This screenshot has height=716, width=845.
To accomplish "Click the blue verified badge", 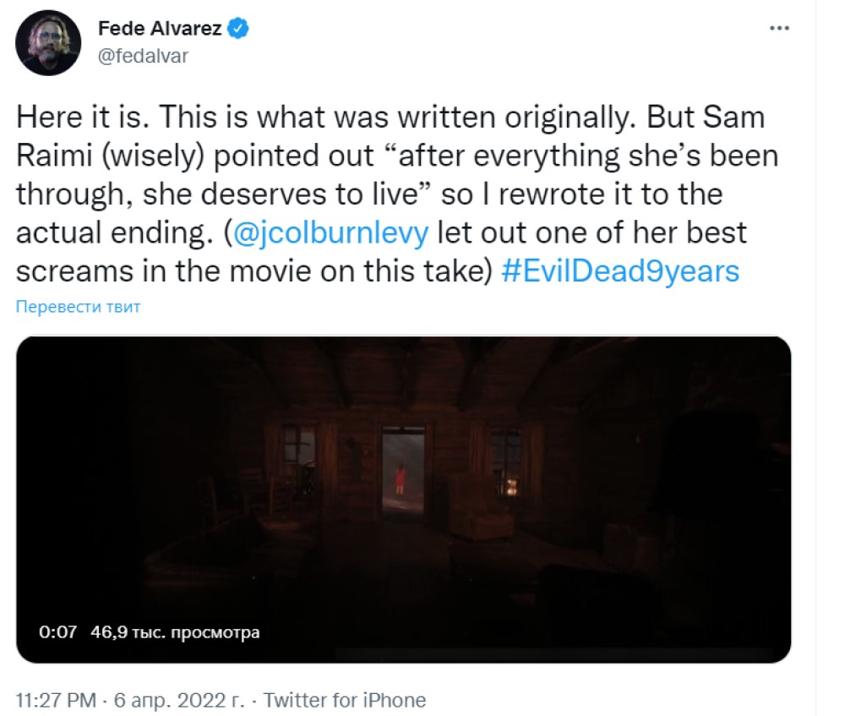I will 239,29.
